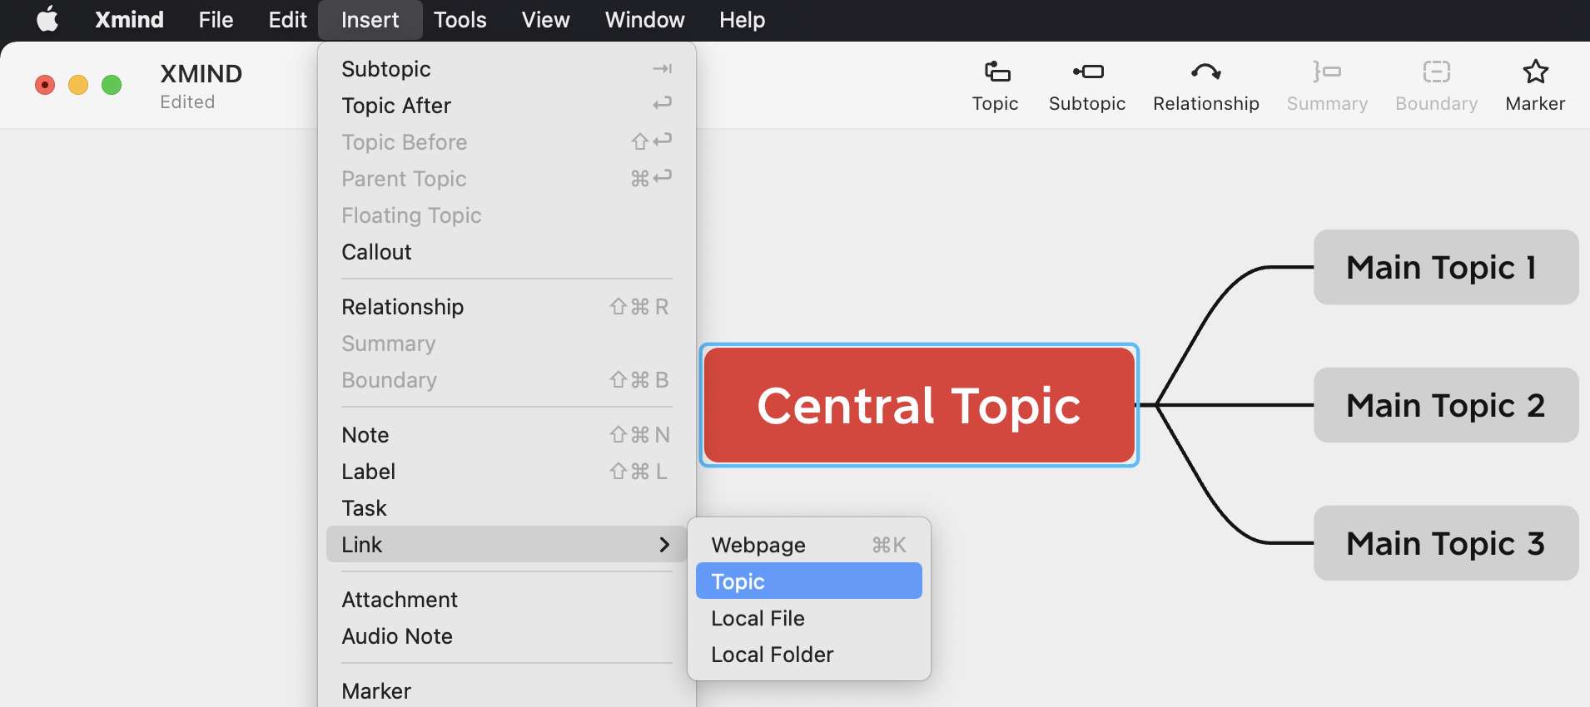
Task: Open the Window menu
Action: click(x=644, y=19)
